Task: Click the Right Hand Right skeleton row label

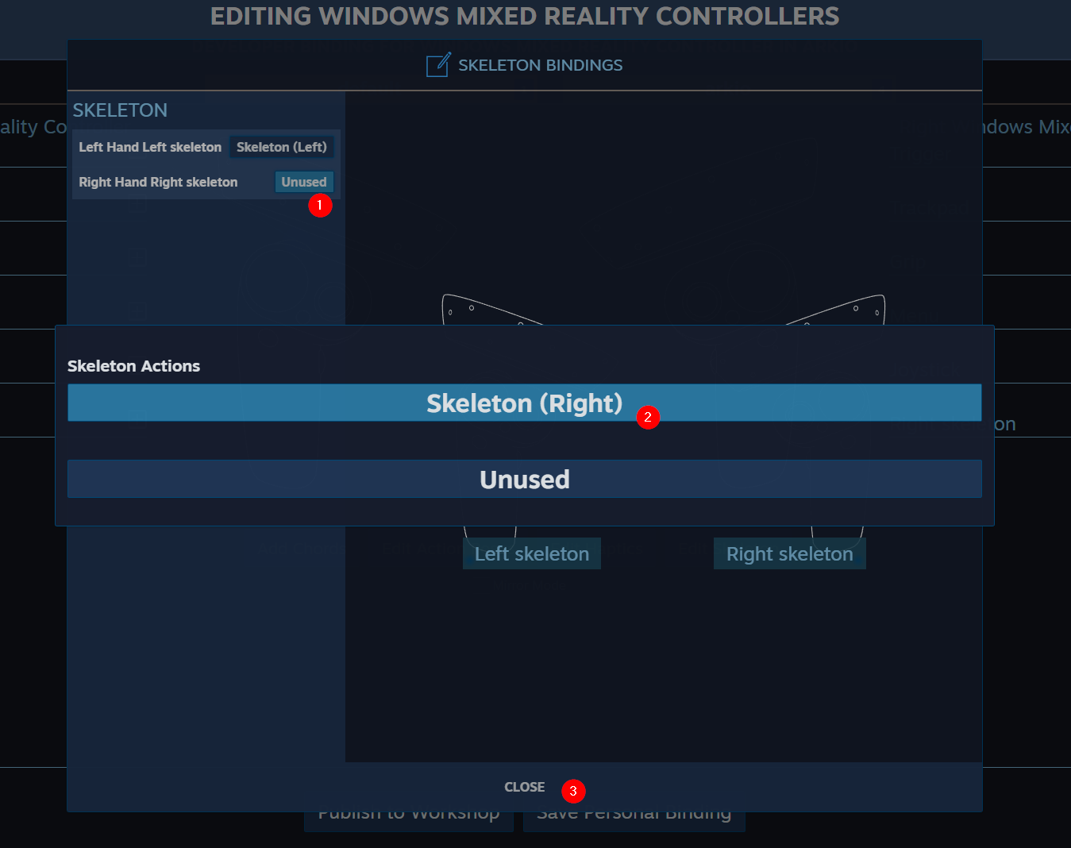Action: click(x=158, y=182)
